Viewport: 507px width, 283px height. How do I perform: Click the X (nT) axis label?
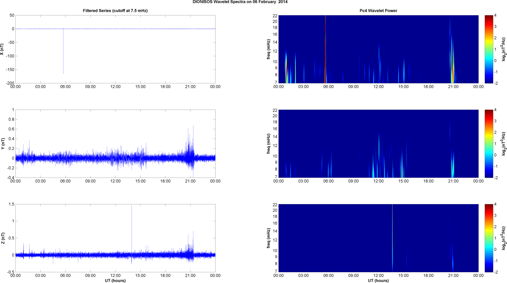tap(3, 49)
